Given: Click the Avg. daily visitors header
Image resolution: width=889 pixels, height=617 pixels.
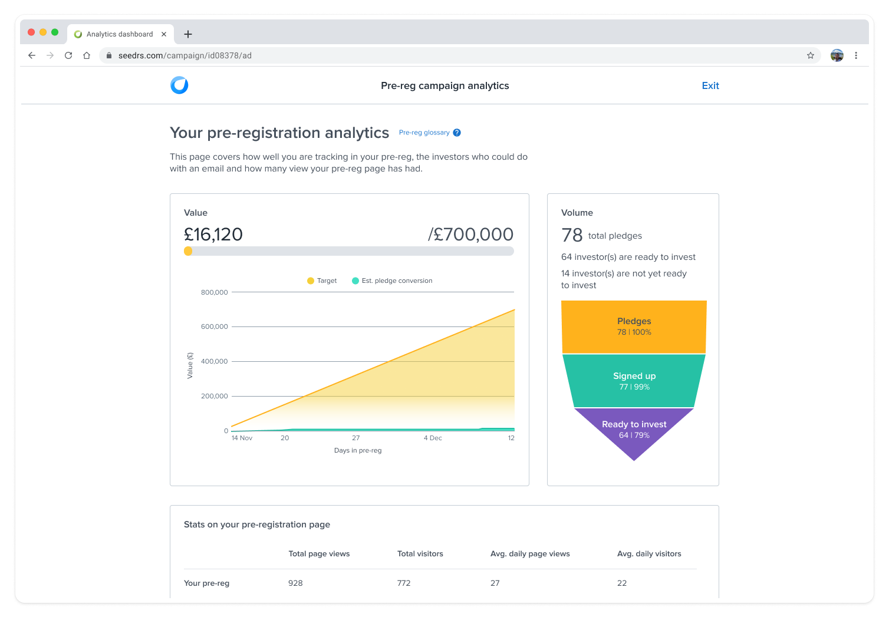Looking at the screenshot, I should point(649,553).
